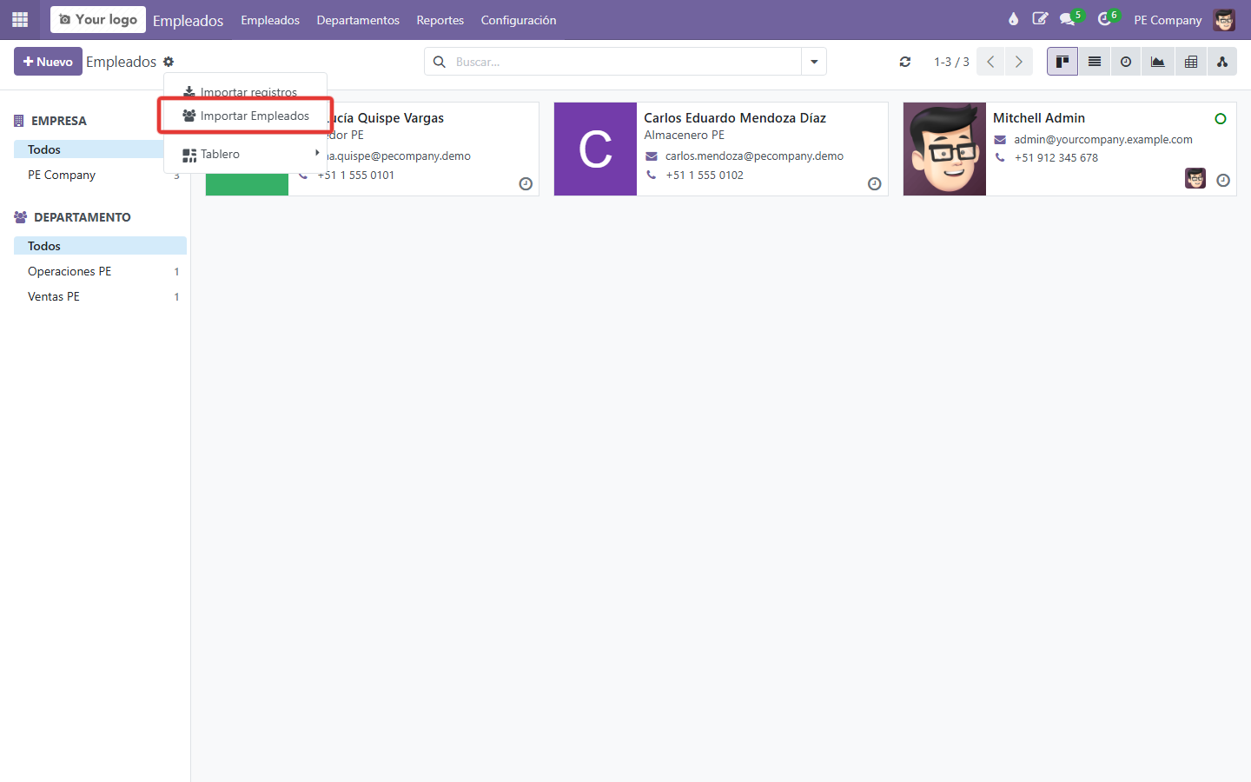The width and height of the screenshot is (1251, 782).
Task: Open the Empleados gear actions menu
Action: point(169,62)
